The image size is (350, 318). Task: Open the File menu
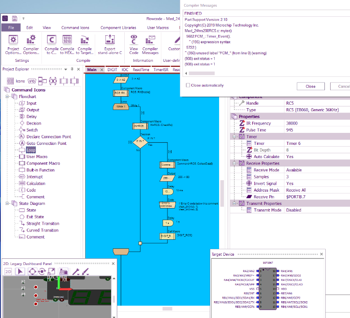(11, 27)
